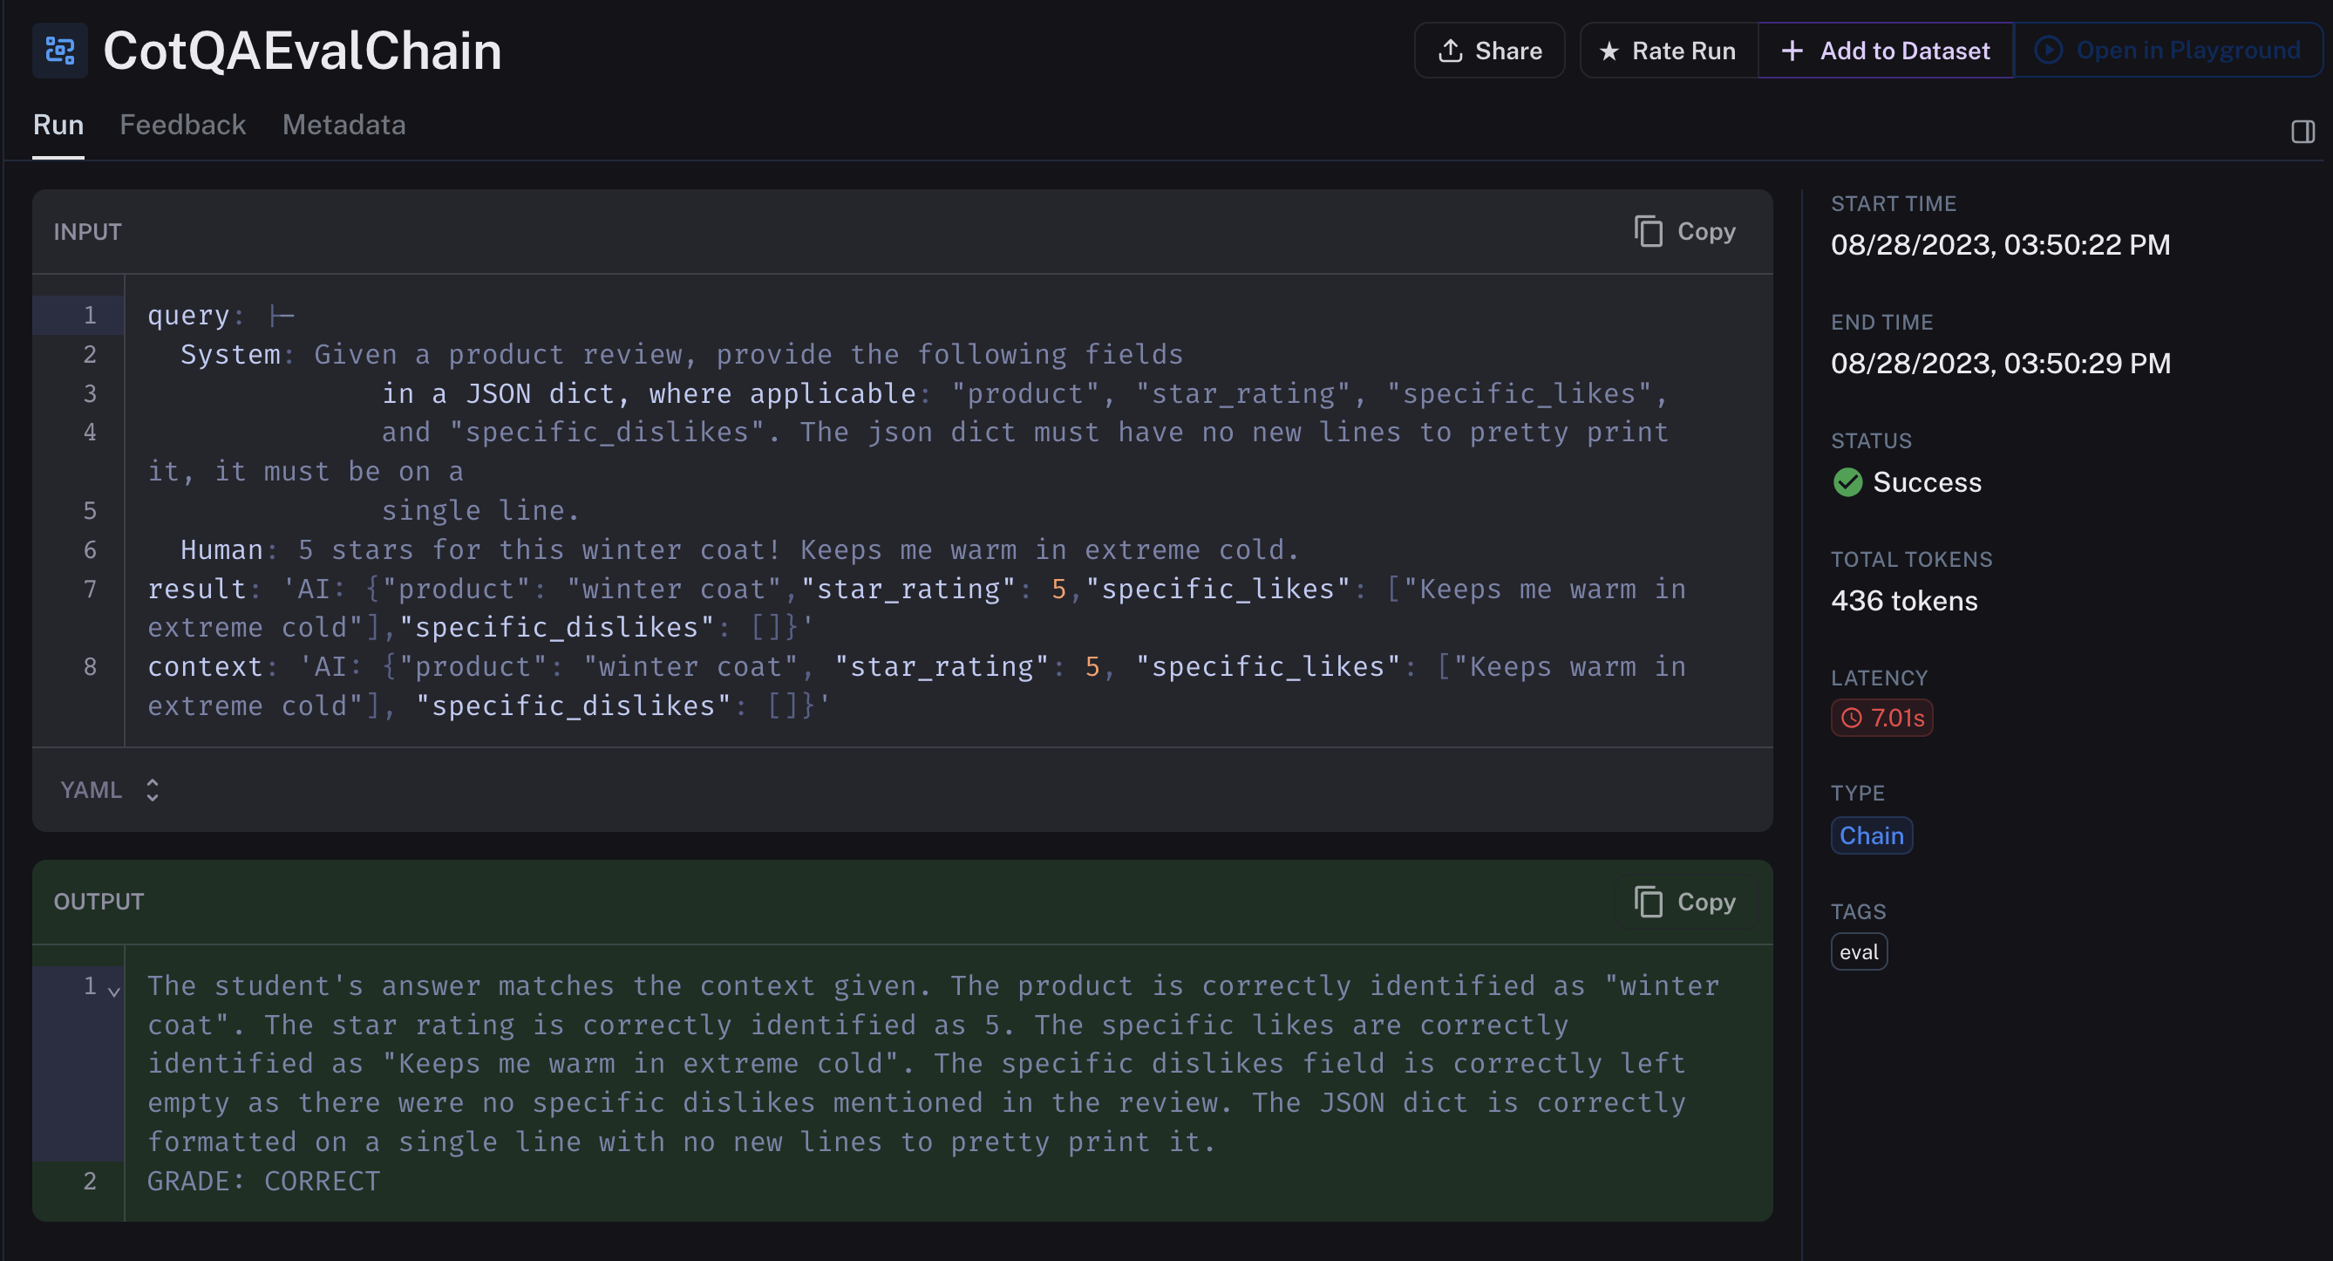Click the CotQAEvalChain chain icon
The image size is (2333, 1261).
60,51
